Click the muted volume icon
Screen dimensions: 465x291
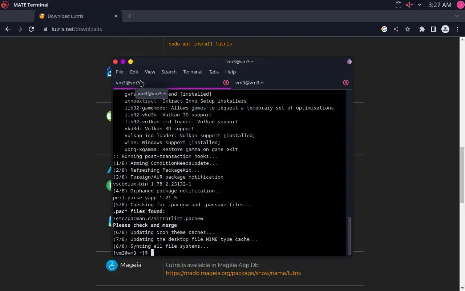(409, 5)
